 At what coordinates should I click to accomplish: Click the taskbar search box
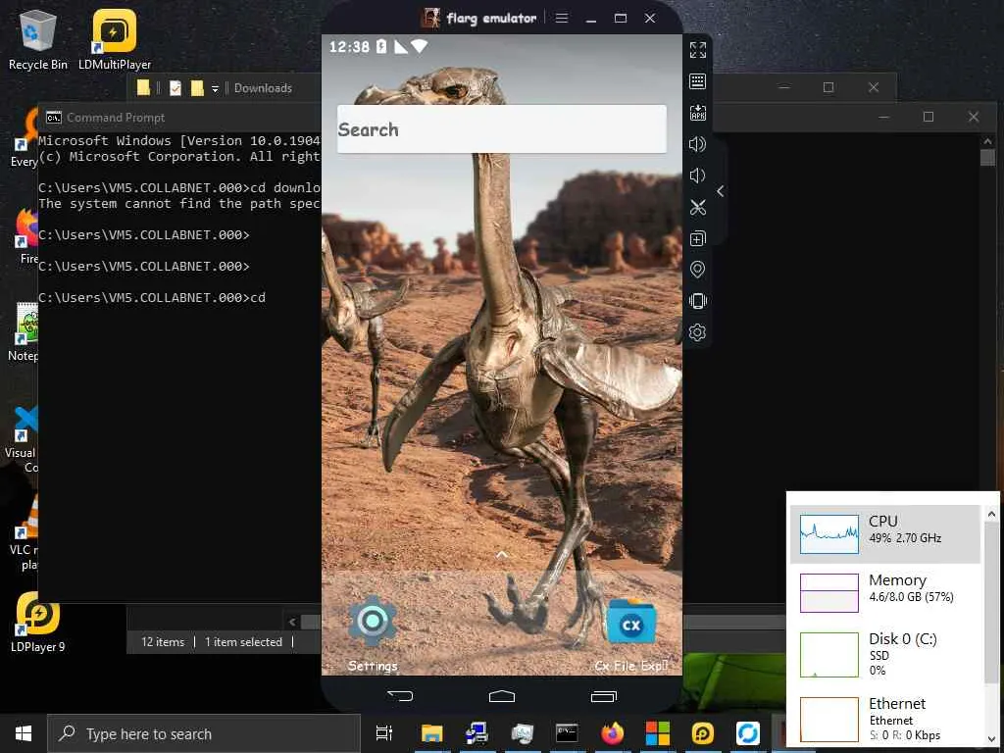[x=204, y=733]
